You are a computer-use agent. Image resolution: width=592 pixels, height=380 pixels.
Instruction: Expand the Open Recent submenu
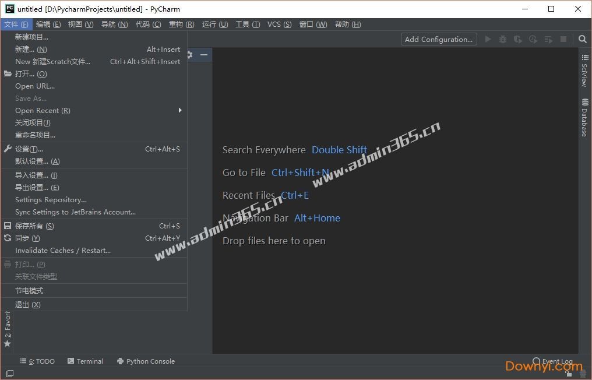coord(94,111)
